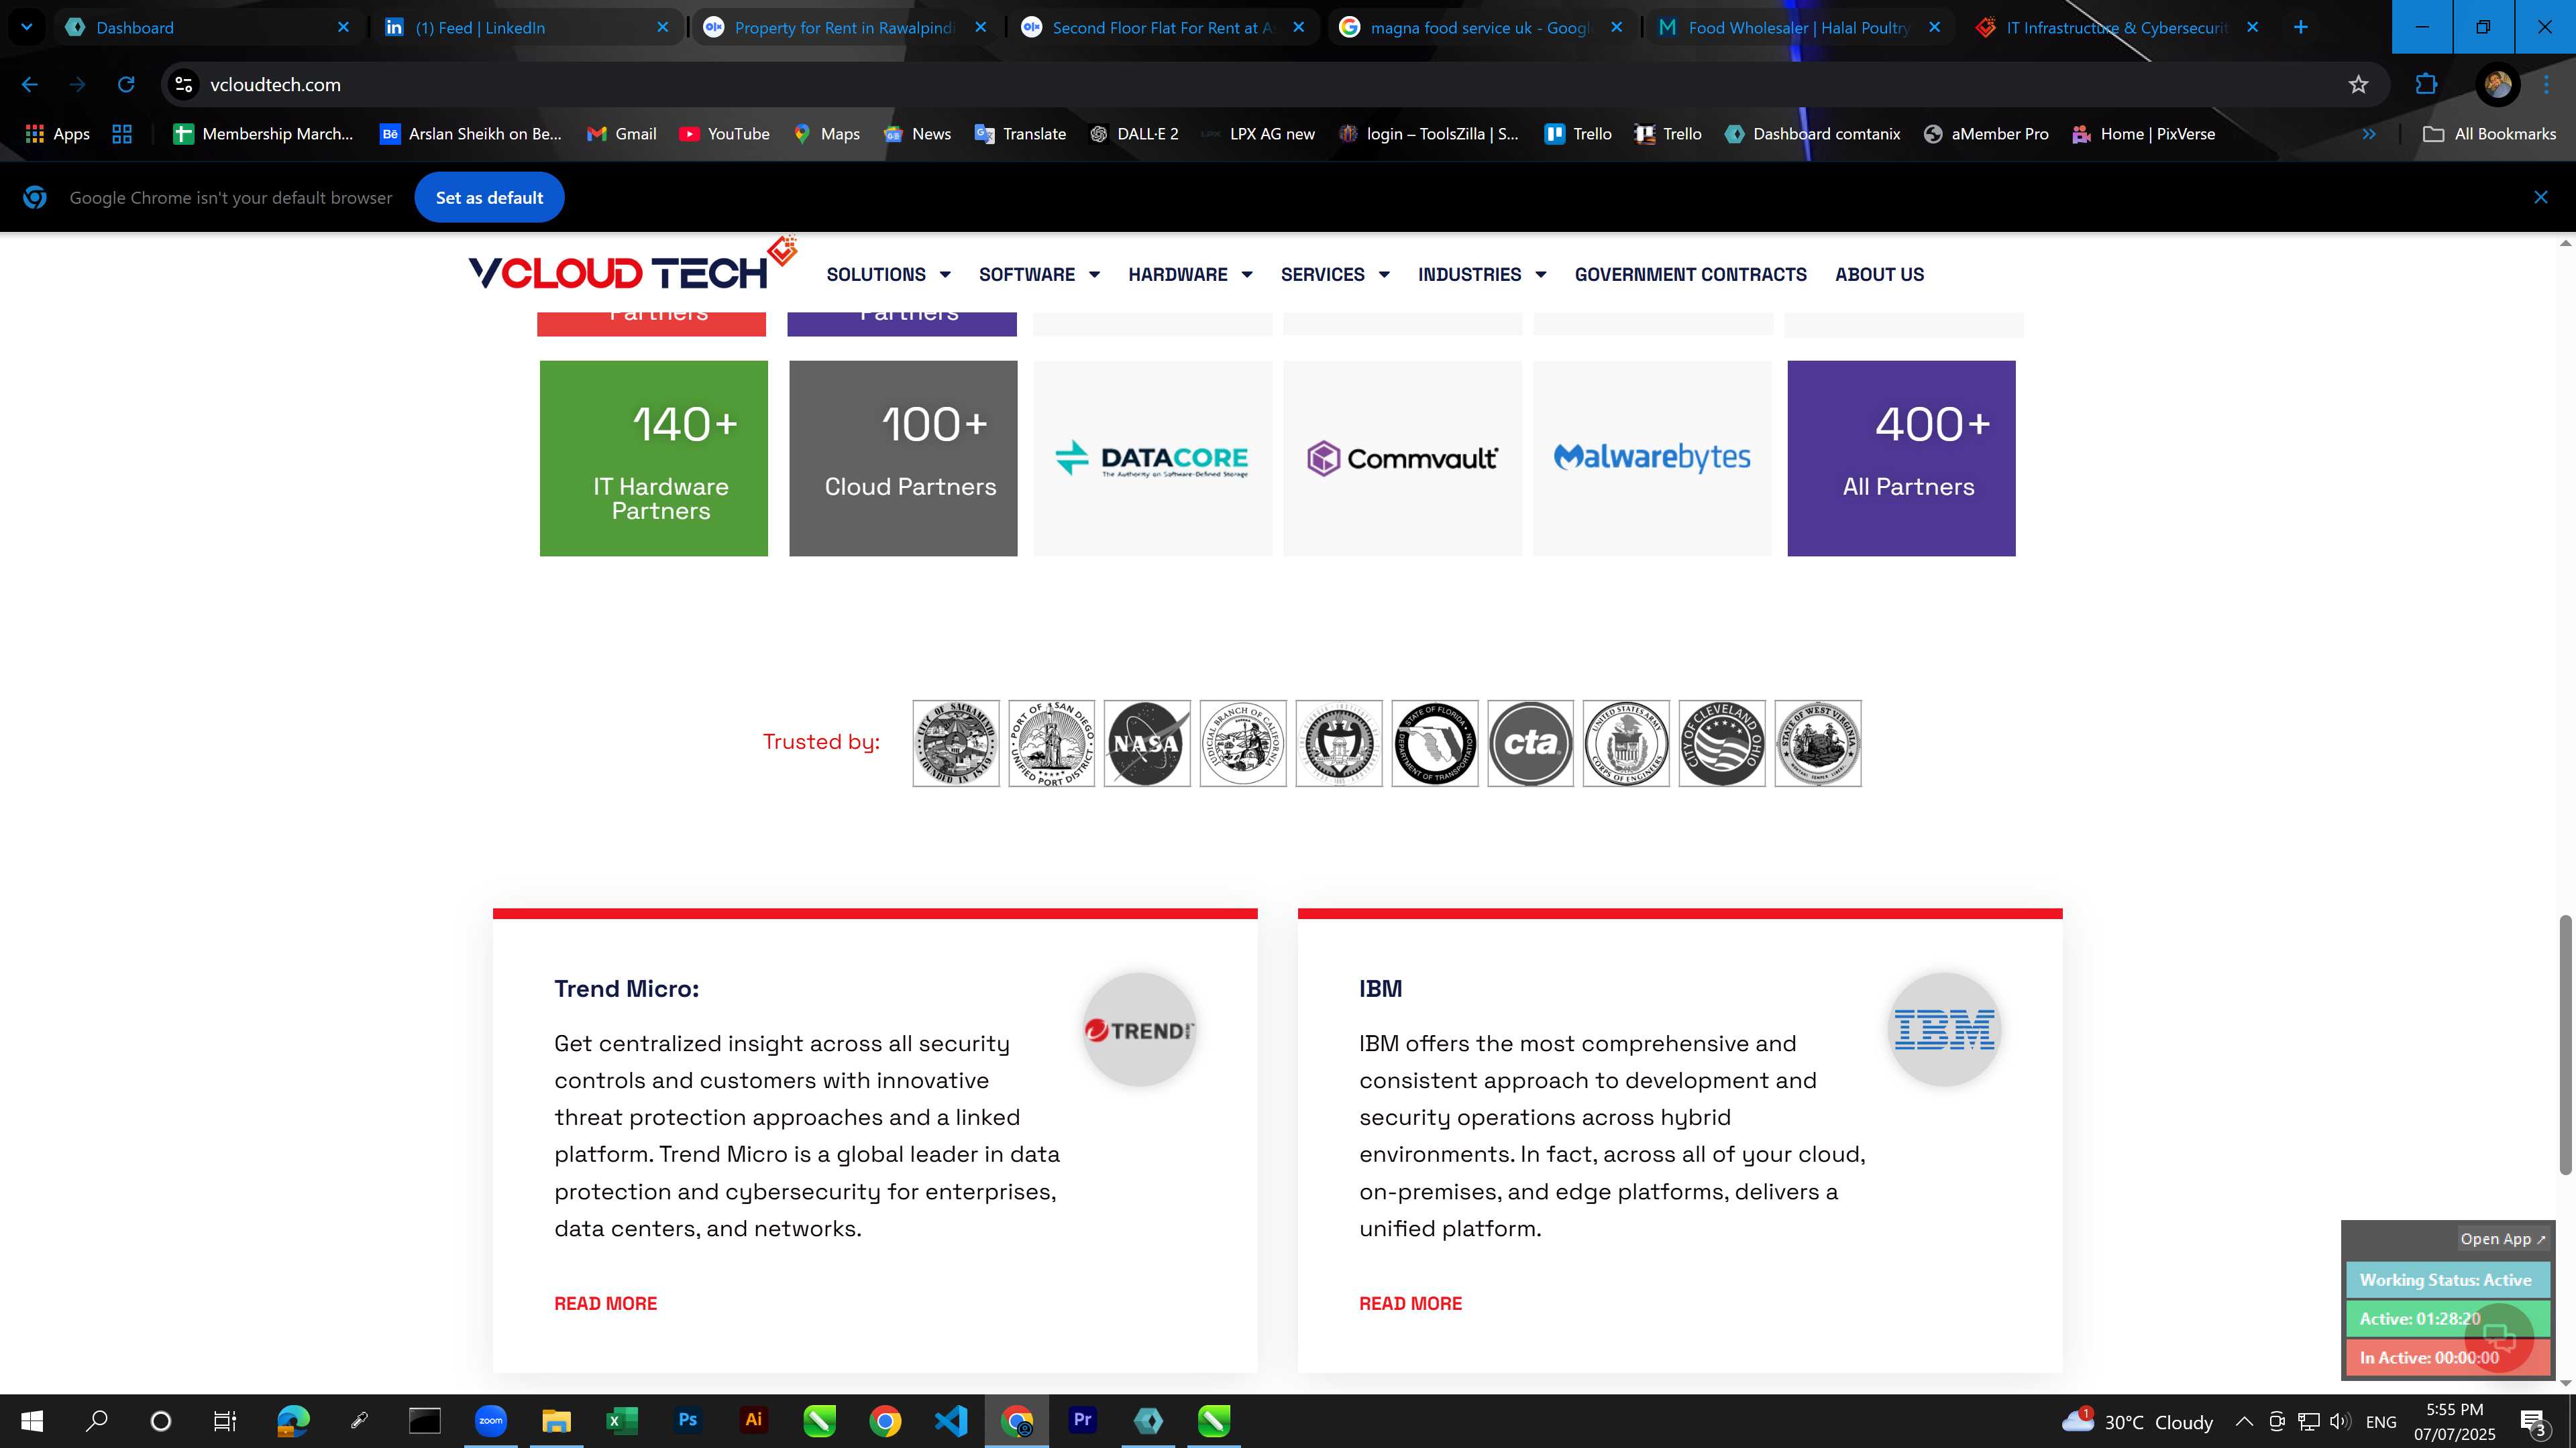Open the Chrome extensions puzzle icon
This screenshot has height=1448, width=2576.
click(x=2426, y=85)
